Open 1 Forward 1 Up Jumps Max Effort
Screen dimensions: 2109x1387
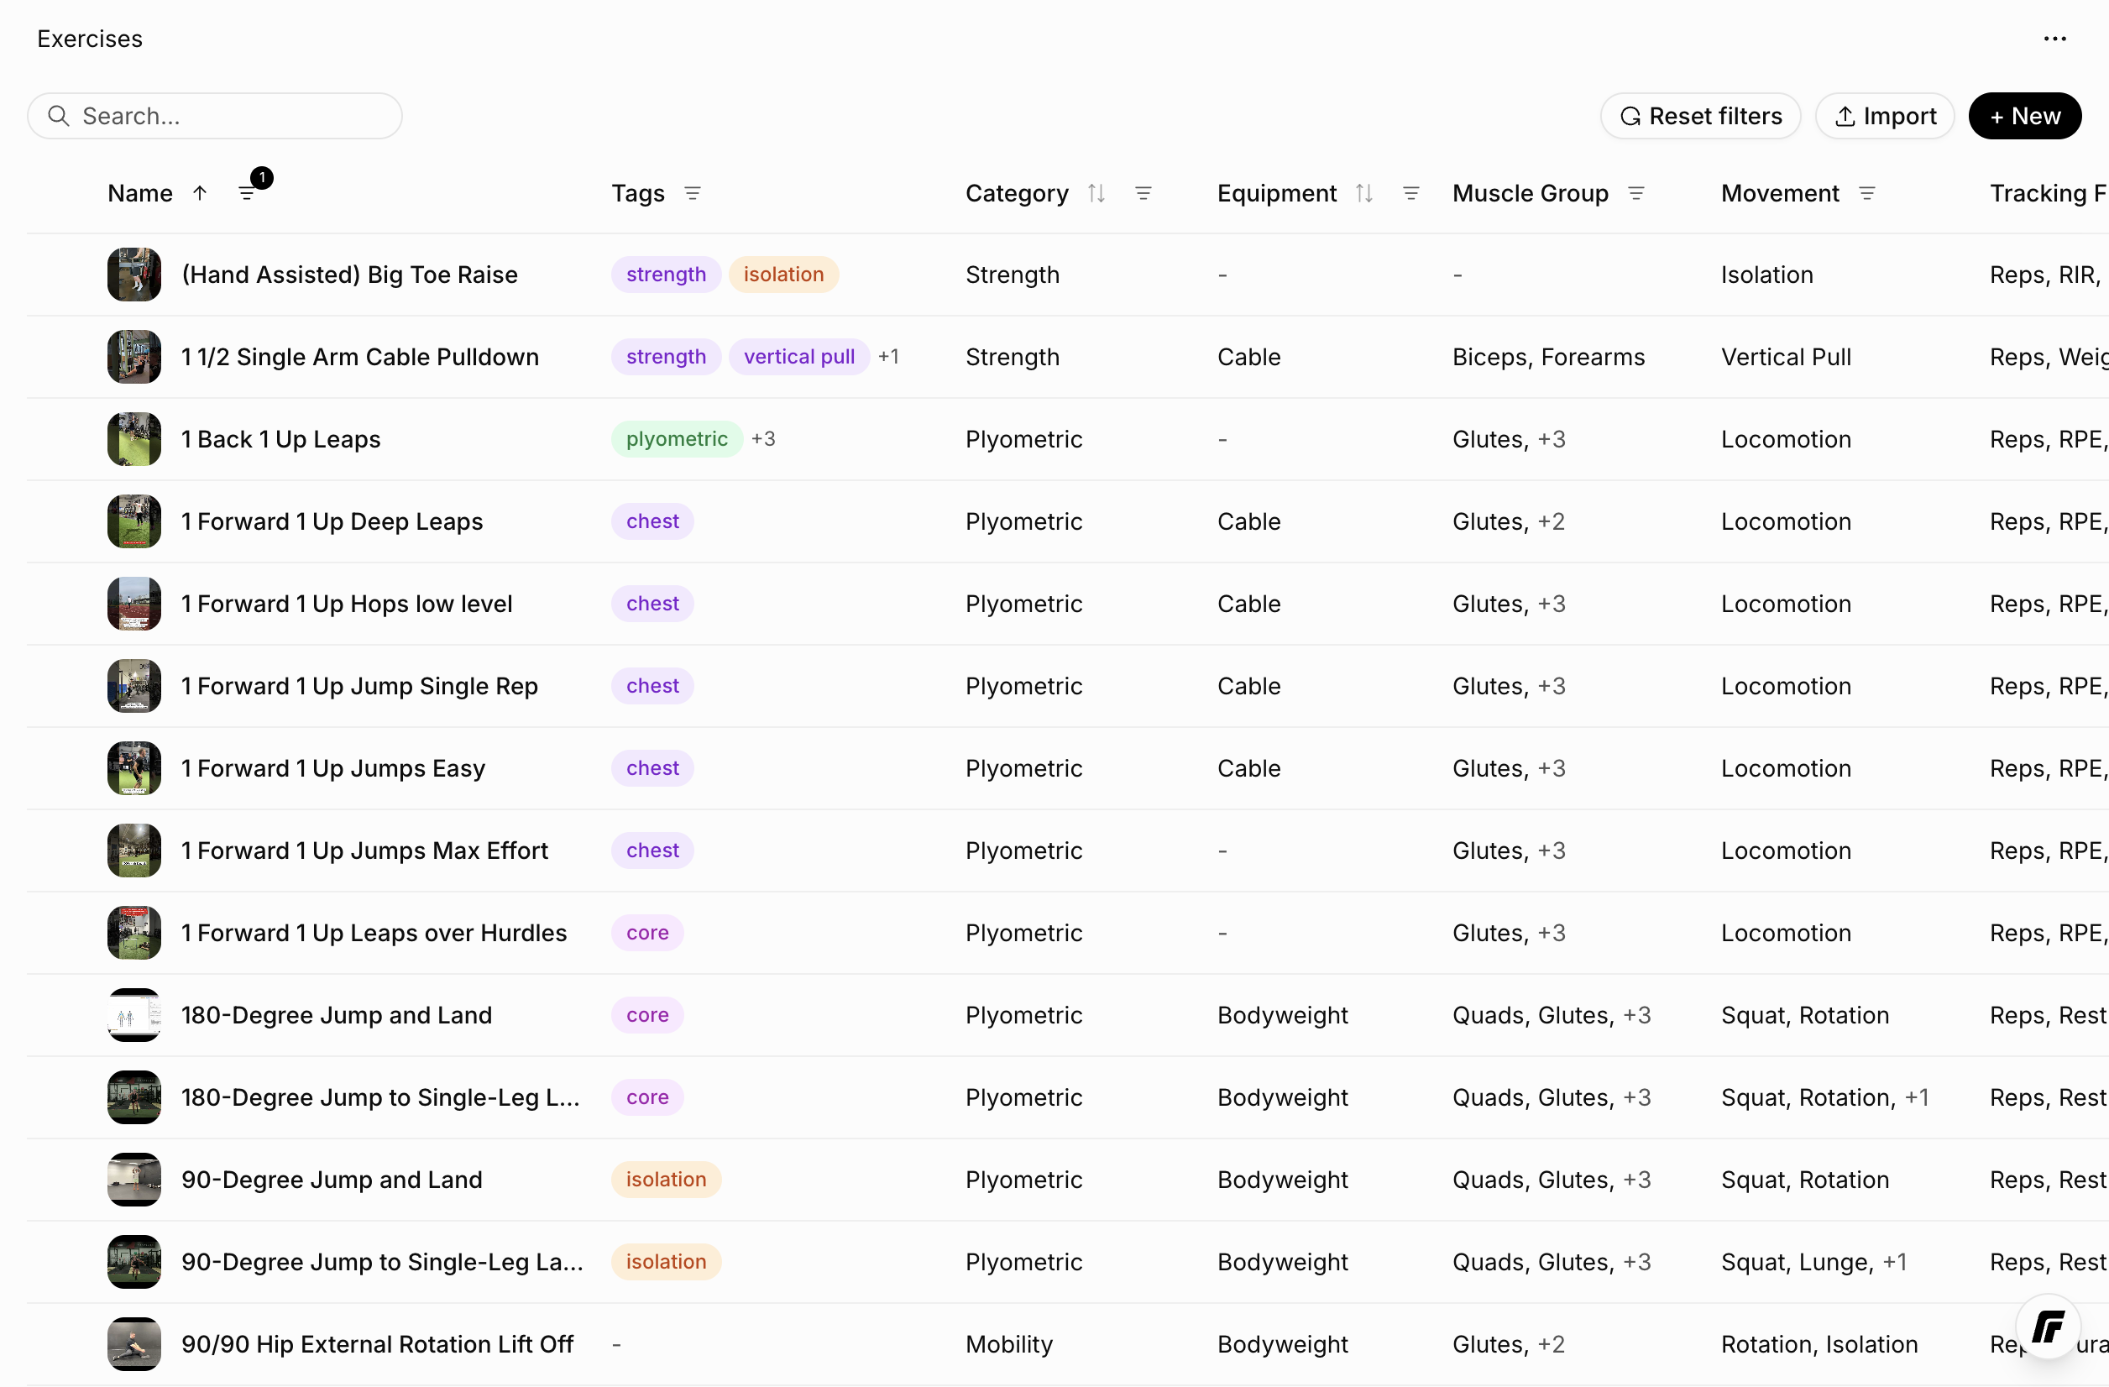[364, 851]
